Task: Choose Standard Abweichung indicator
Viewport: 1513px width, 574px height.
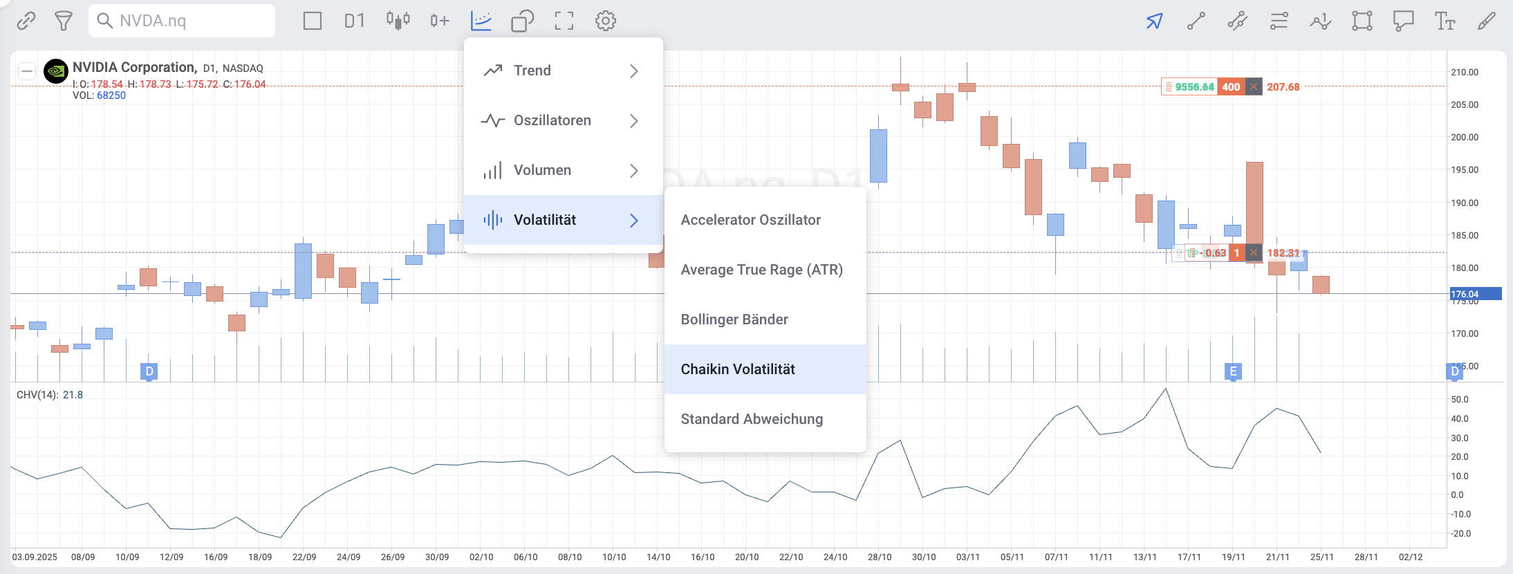Action: 765,419
